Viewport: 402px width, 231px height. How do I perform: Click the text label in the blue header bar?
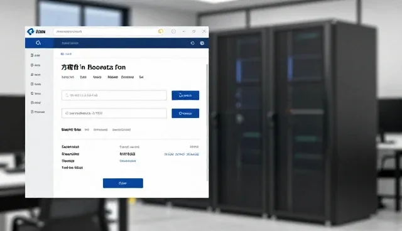point(70,43)
